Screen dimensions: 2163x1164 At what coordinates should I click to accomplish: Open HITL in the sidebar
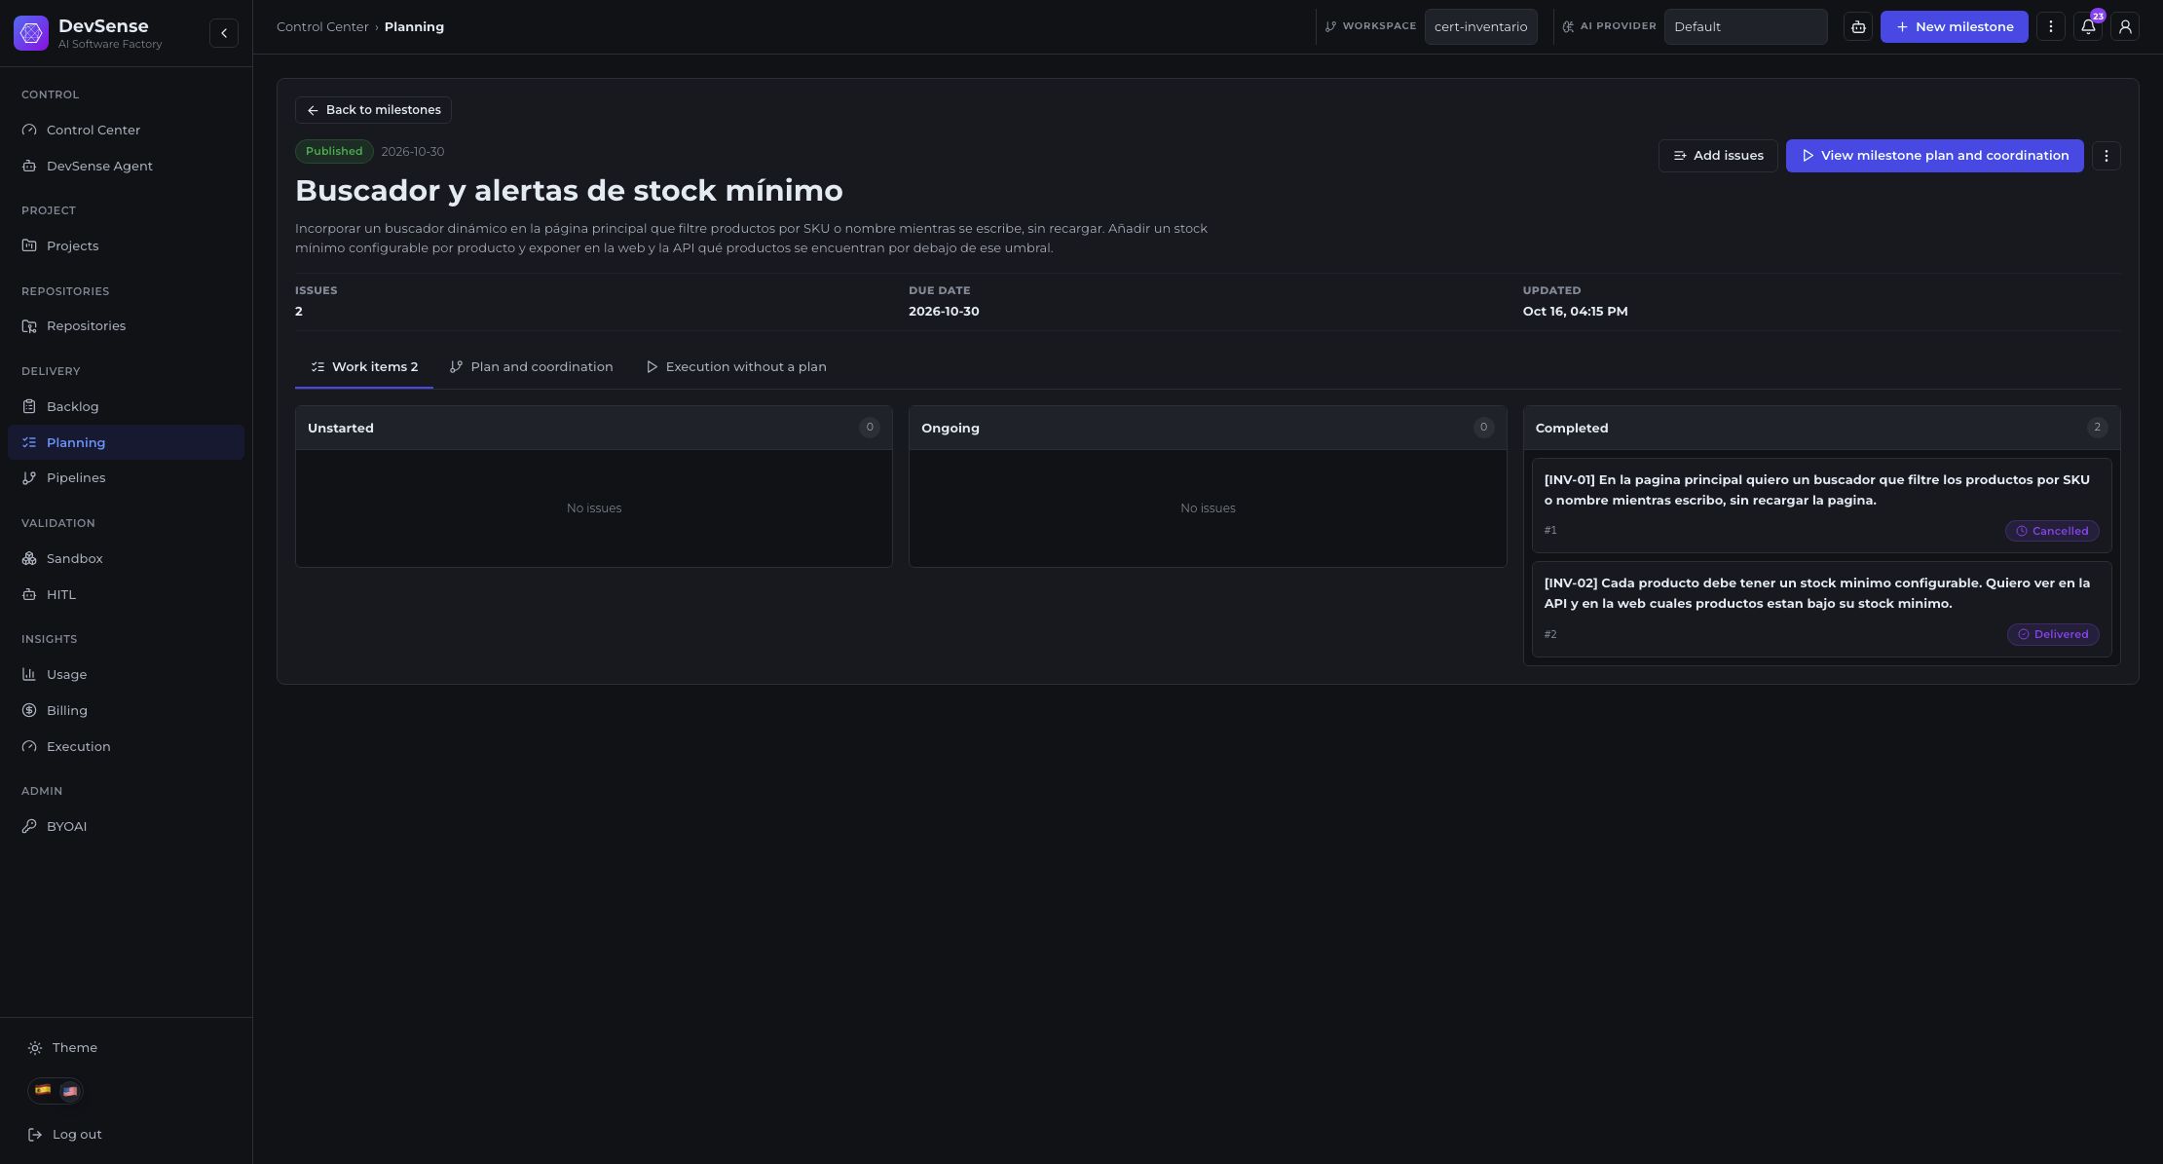point(126,595)
